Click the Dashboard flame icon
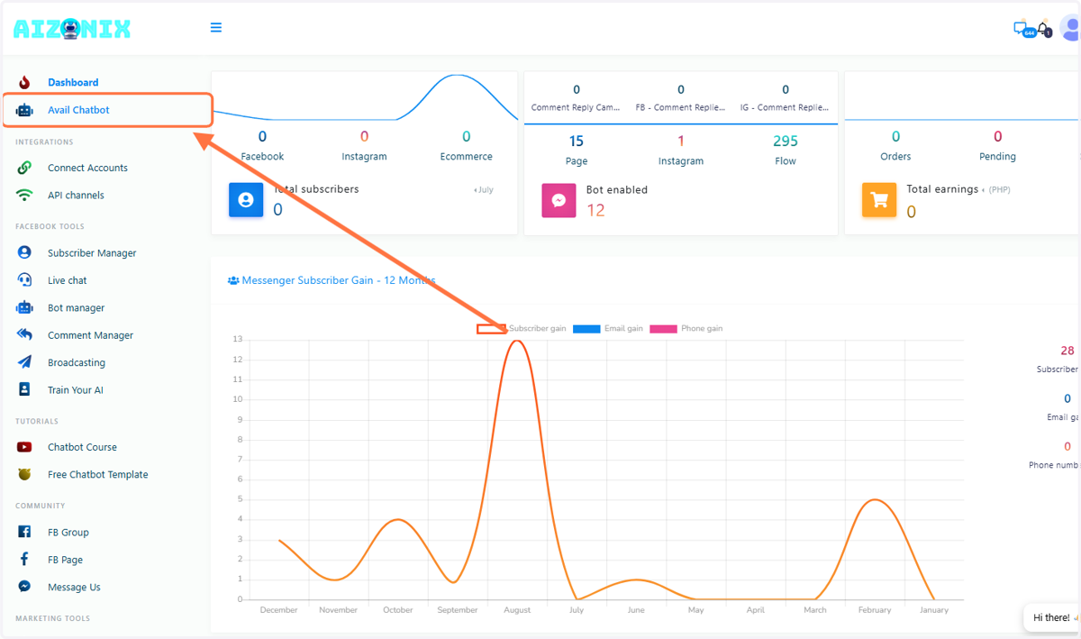This screenshot has height=639, width=1081. point(24,83)
